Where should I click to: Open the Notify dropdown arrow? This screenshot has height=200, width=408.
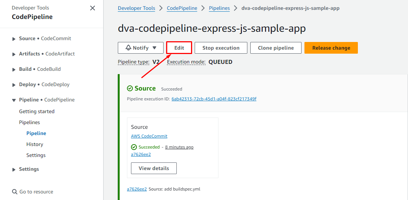[154, 48]
